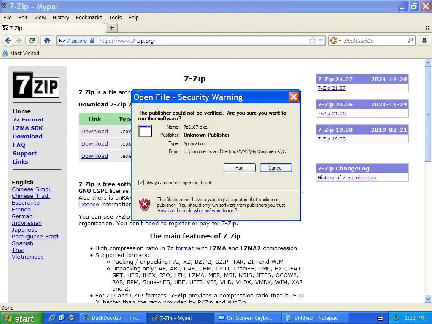Open the 7-Zip 21.07 news link
Screen dimensions: 432x324
[332, 88]
